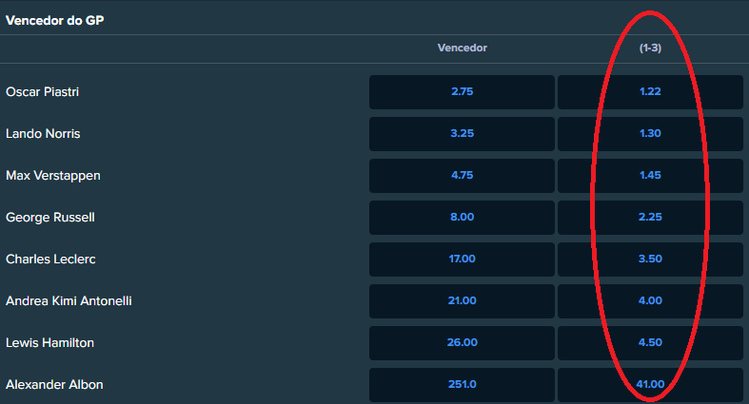Bet on George Russell winner at 8.00
Screen dimensions: 749x404
462,217
